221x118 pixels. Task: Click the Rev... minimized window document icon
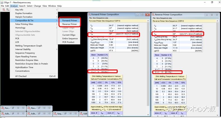point(29,108)
